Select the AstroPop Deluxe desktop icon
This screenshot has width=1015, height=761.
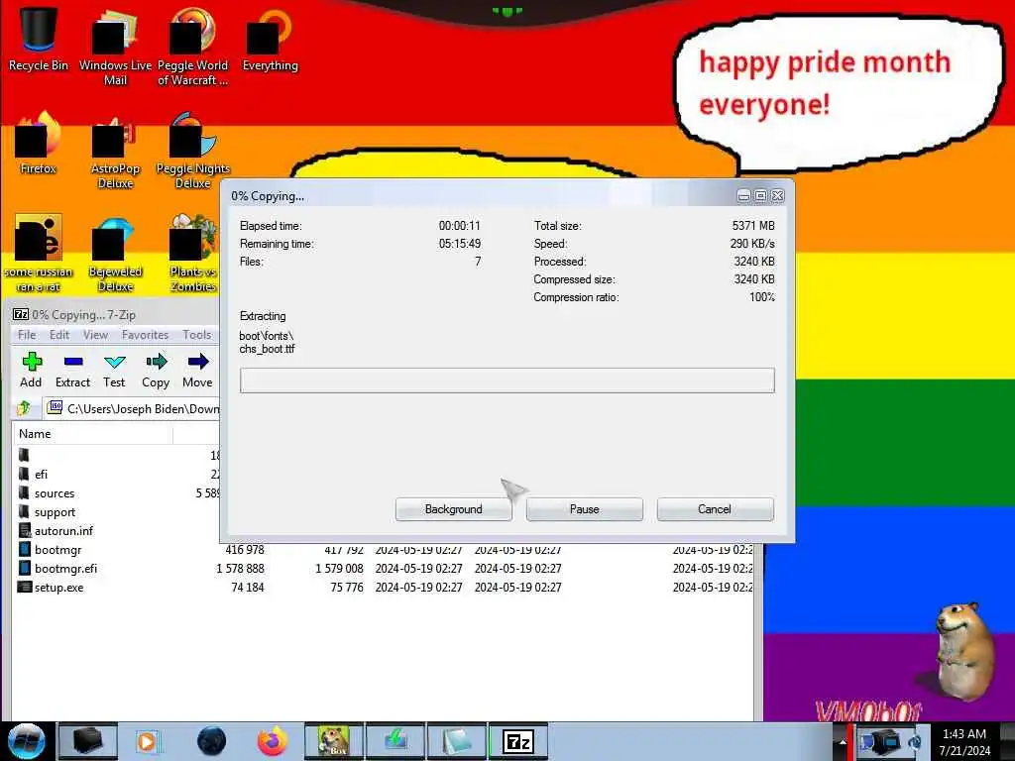[x=115, y=152]
